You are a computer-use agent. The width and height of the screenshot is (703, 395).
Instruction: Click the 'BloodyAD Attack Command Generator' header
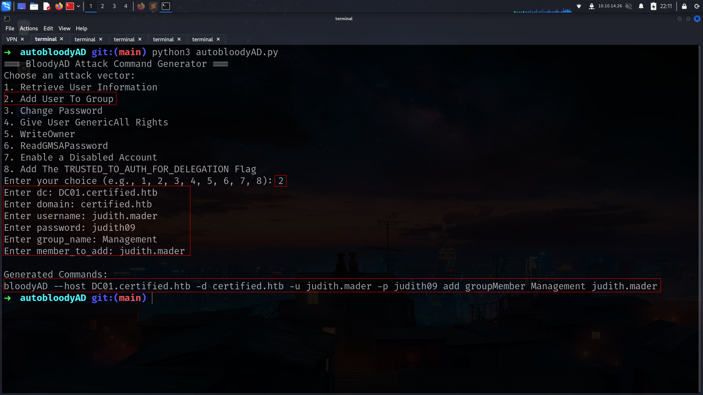point(116,64)
